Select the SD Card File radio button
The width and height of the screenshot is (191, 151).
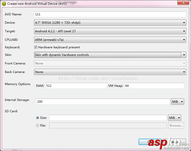[x=38, y=126]
